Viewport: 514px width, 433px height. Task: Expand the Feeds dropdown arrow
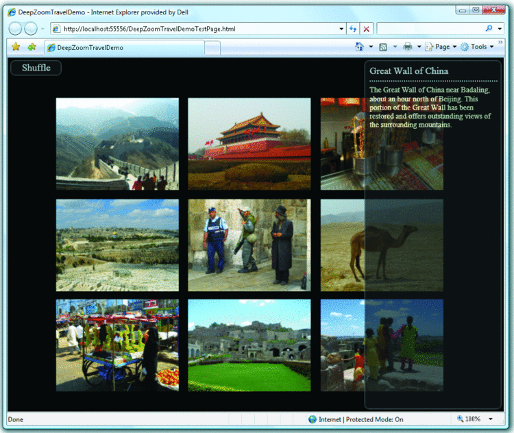395,47
